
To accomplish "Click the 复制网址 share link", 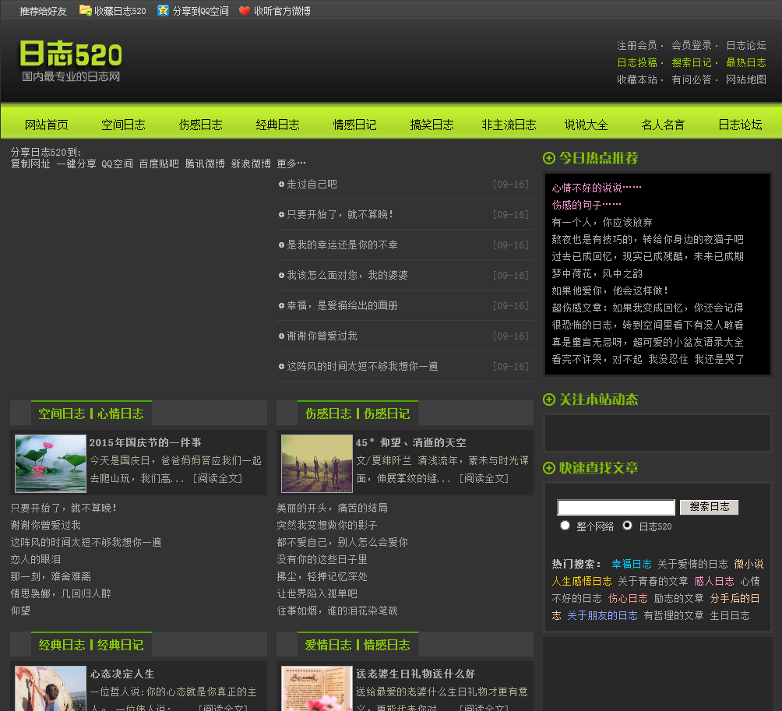I will (30, 164).
